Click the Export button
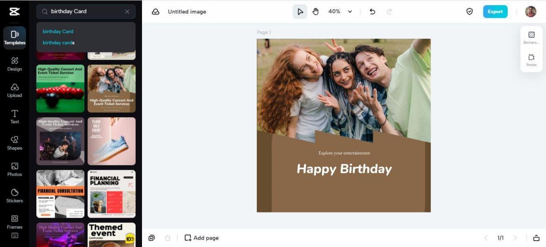 click(x=495, y=12)
